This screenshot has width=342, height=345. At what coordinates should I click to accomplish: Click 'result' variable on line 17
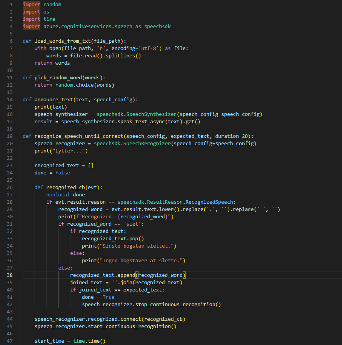click(x=43, y=121)
